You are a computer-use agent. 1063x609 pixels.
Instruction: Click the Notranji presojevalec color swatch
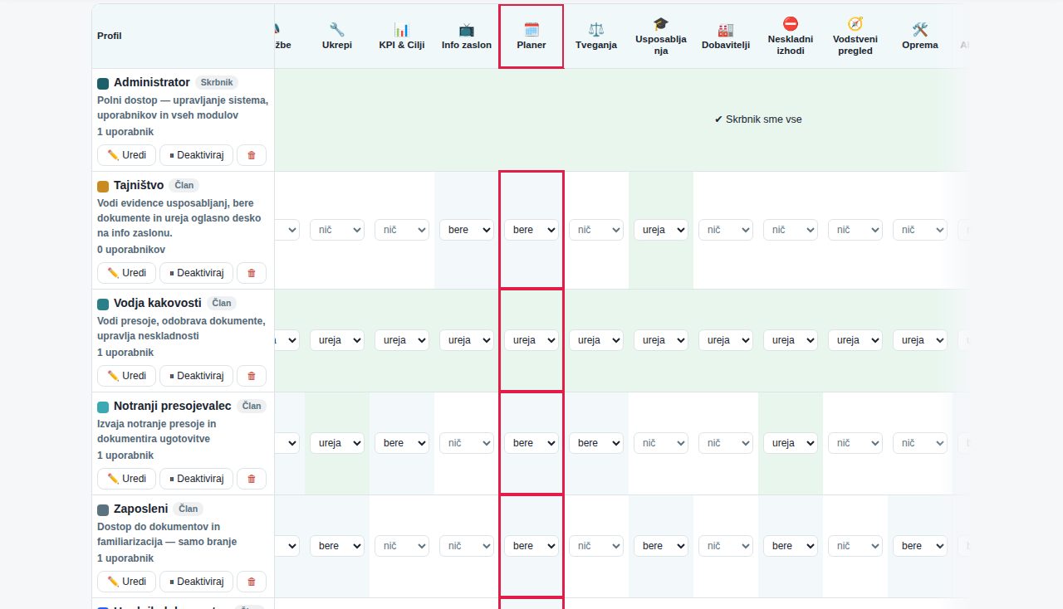tap(103, 407)
